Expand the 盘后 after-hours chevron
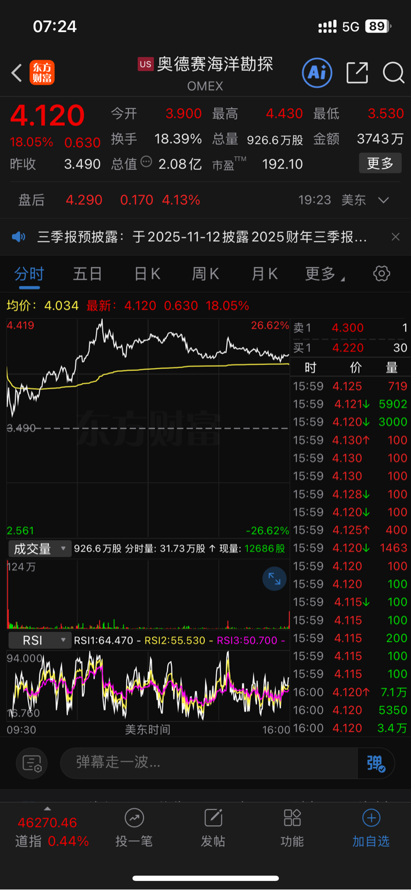This screenshot has height=890, width=411. tap(383, 200)
